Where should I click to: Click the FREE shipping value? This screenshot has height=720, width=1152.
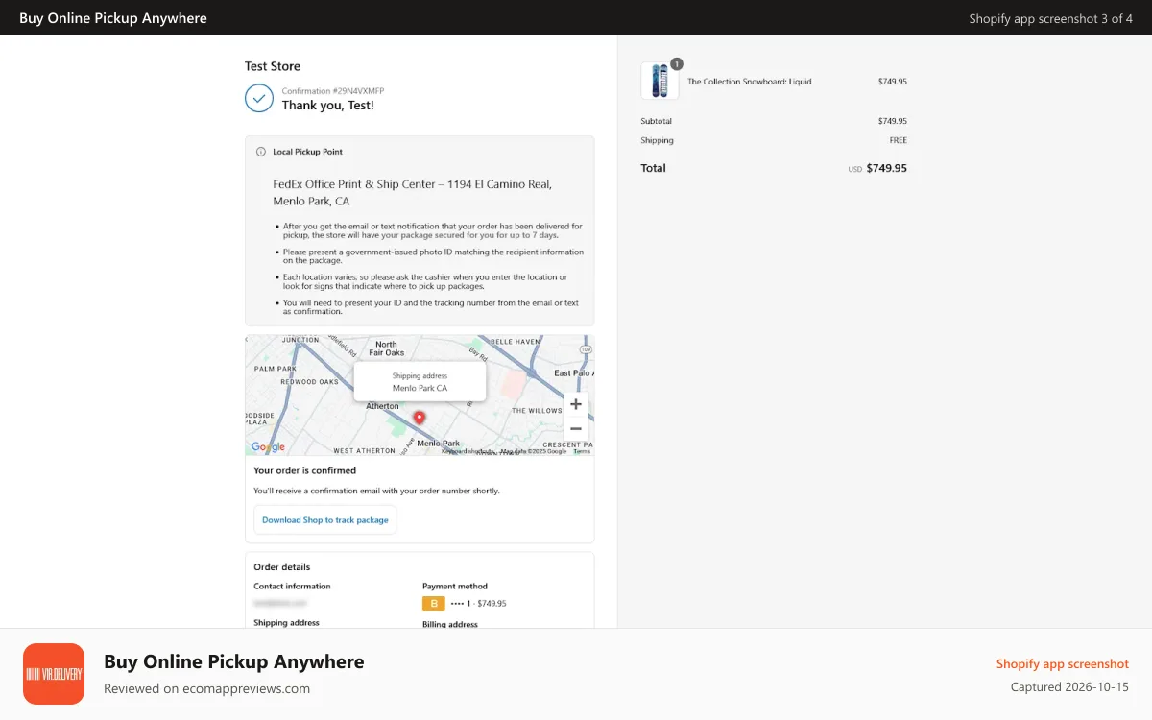click(899, 140)
